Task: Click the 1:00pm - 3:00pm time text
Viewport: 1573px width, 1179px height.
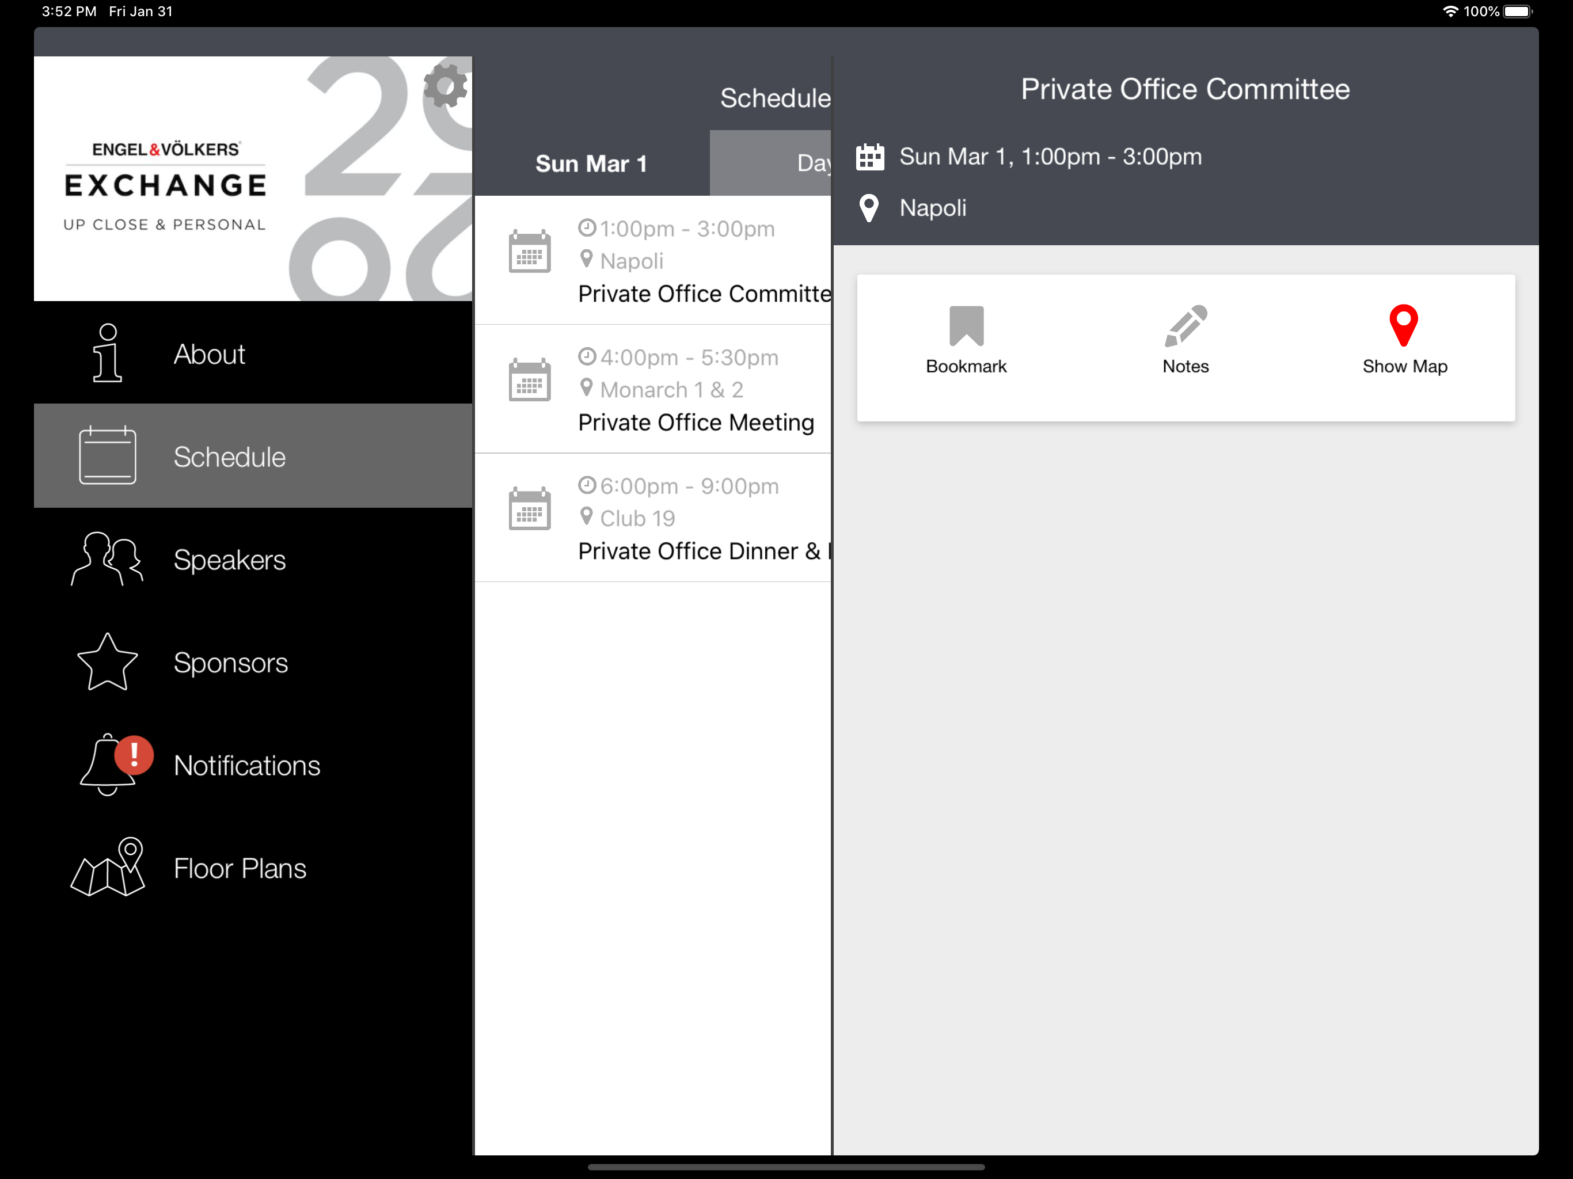Action: (687, 229)
